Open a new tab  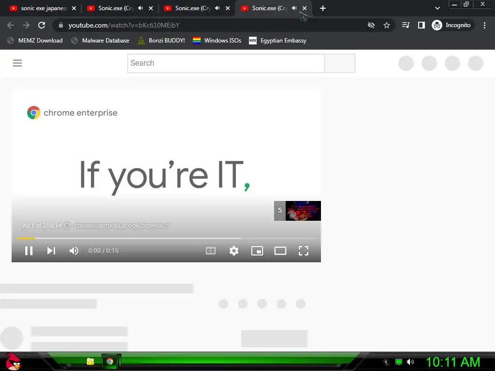(x=322, y=8)
